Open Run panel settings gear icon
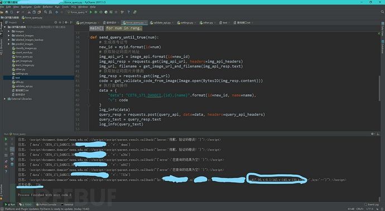385x211 pixels. [x=373, y=134]
